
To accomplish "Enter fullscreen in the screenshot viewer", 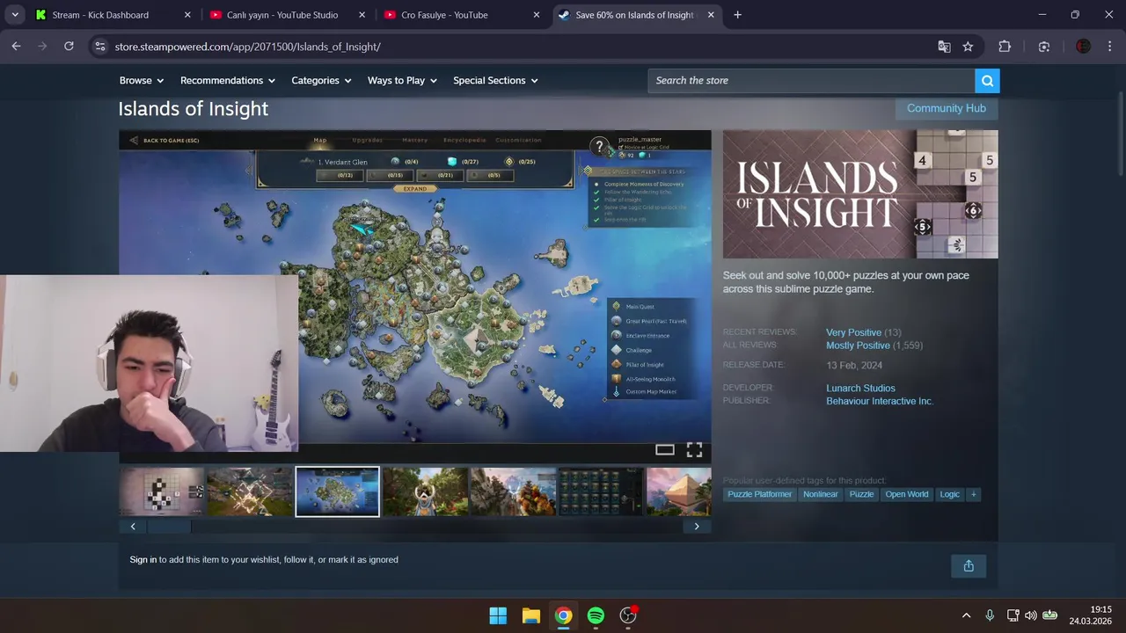I will (x=694, y=450).
